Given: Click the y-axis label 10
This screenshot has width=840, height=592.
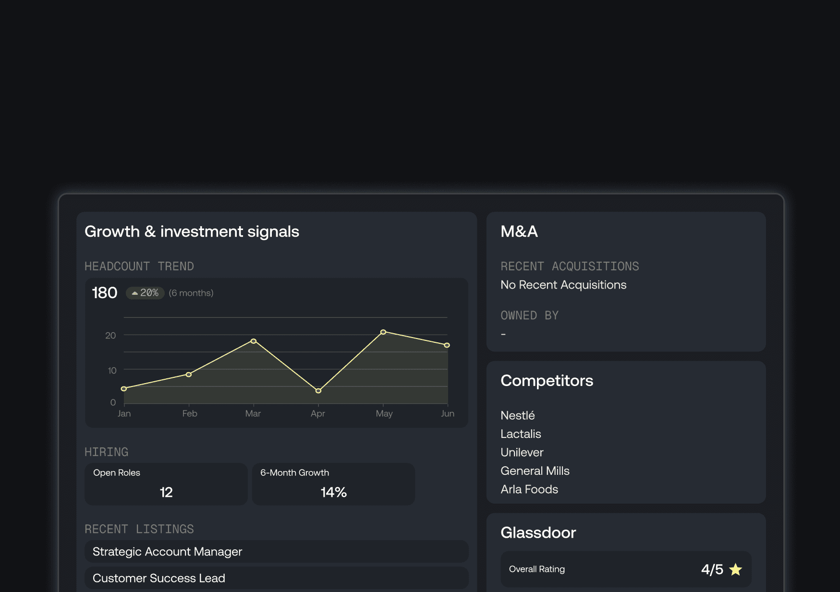Looking at the screenshot, I should pyautogui.click(x=112, y=371).
